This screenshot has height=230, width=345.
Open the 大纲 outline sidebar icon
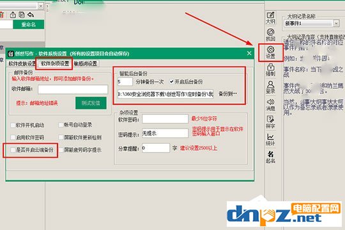[270, 18]
